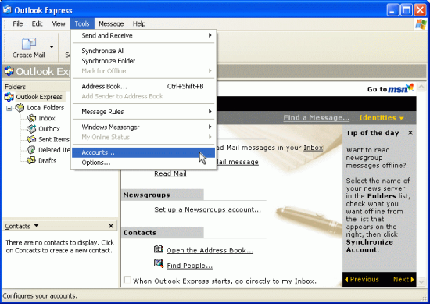The height and width of the screenshot is (304, 430).
Task: Open the Create Mail stationery dropdown arrow
Action: pos(52,47)
